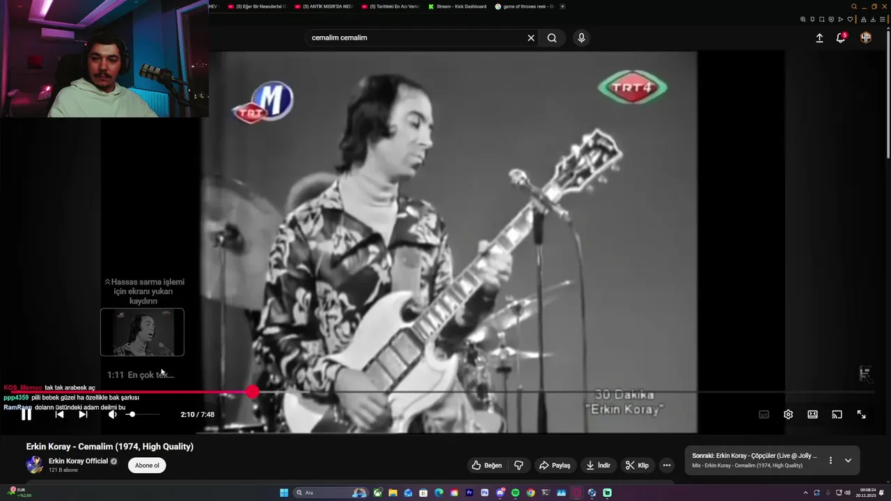Share the video with Paylaş

click(x=555, y=466)
